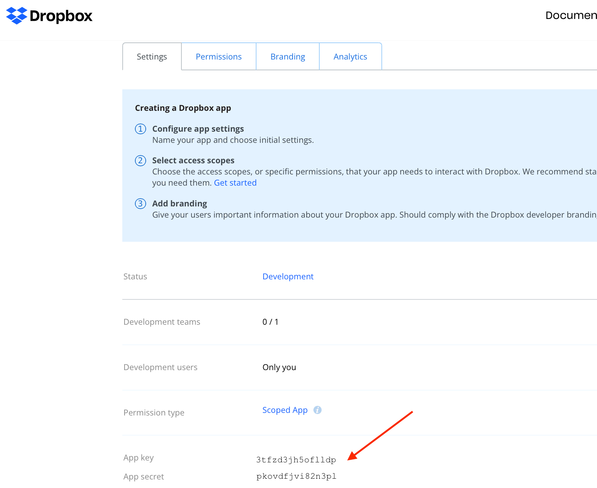
Task: Open the Scoped App info tooltip
Action: coord(317,410)
